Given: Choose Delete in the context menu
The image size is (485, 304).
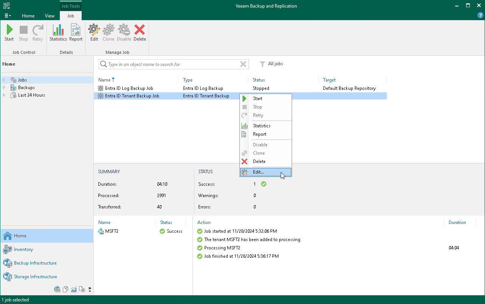Looking at the screenshot, I should [x=266, y=161].
